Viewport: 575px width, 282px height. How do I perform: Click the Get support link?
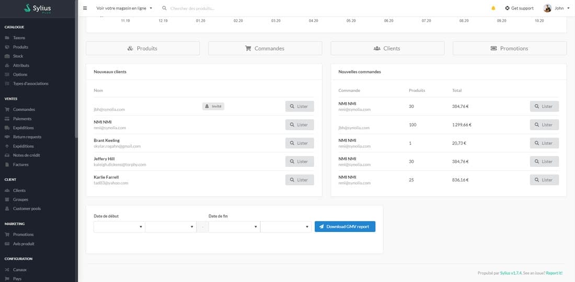519,8
